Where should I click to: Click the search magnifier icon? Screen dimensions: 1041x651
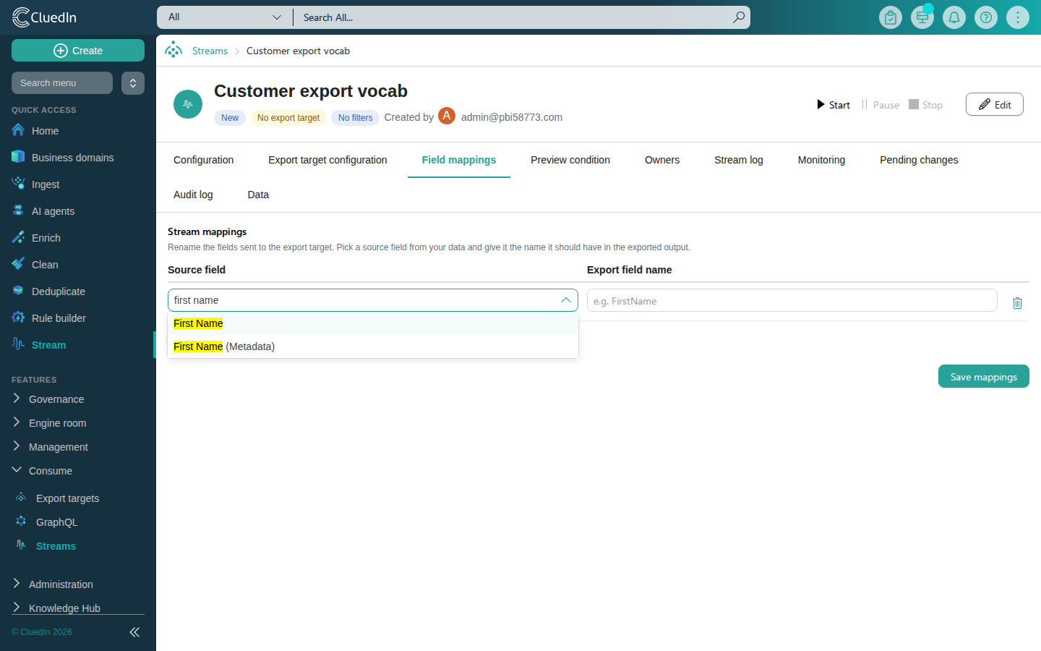point(738,17)
